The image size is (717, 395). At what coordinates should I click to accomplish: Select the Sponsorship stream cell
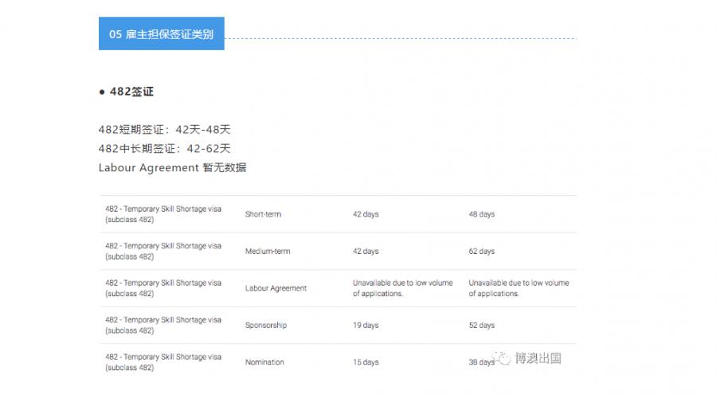click(265, 325)
